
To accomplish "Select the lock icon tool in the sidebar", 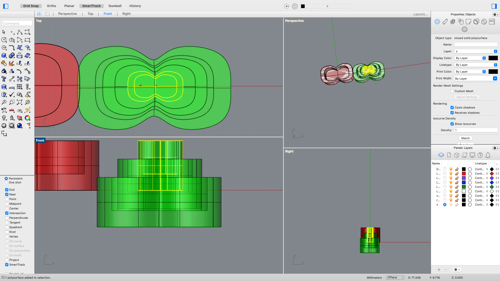I will pyautogui.click(x=12, y=118).
